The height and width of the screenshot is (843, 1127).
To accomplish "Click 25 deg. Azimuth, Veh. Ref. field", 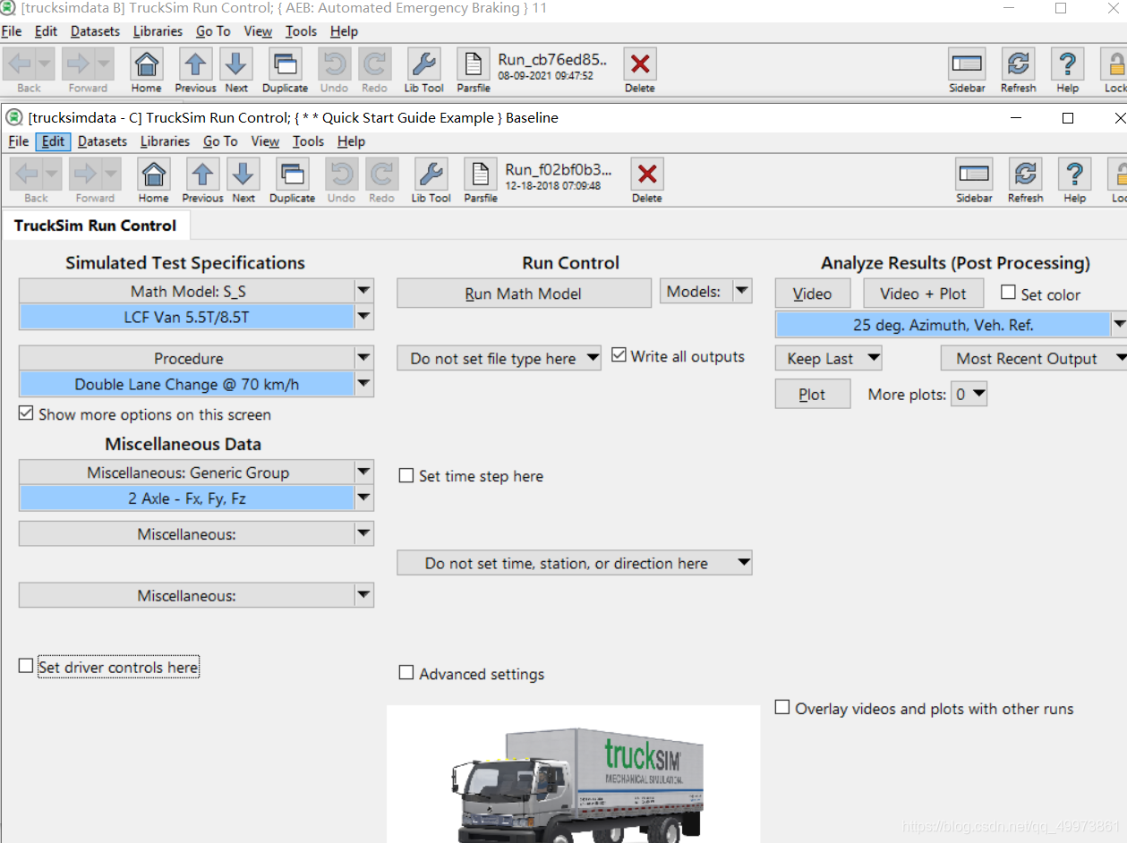I will tap(943, 325).
